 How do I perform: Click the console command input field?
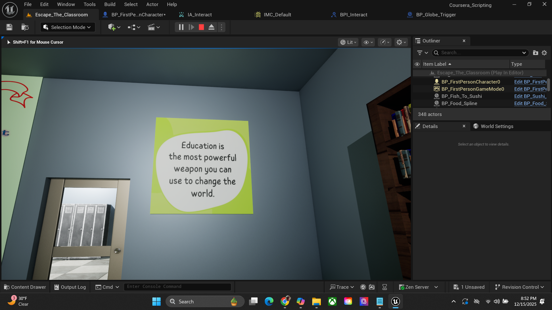coord(177,287)
